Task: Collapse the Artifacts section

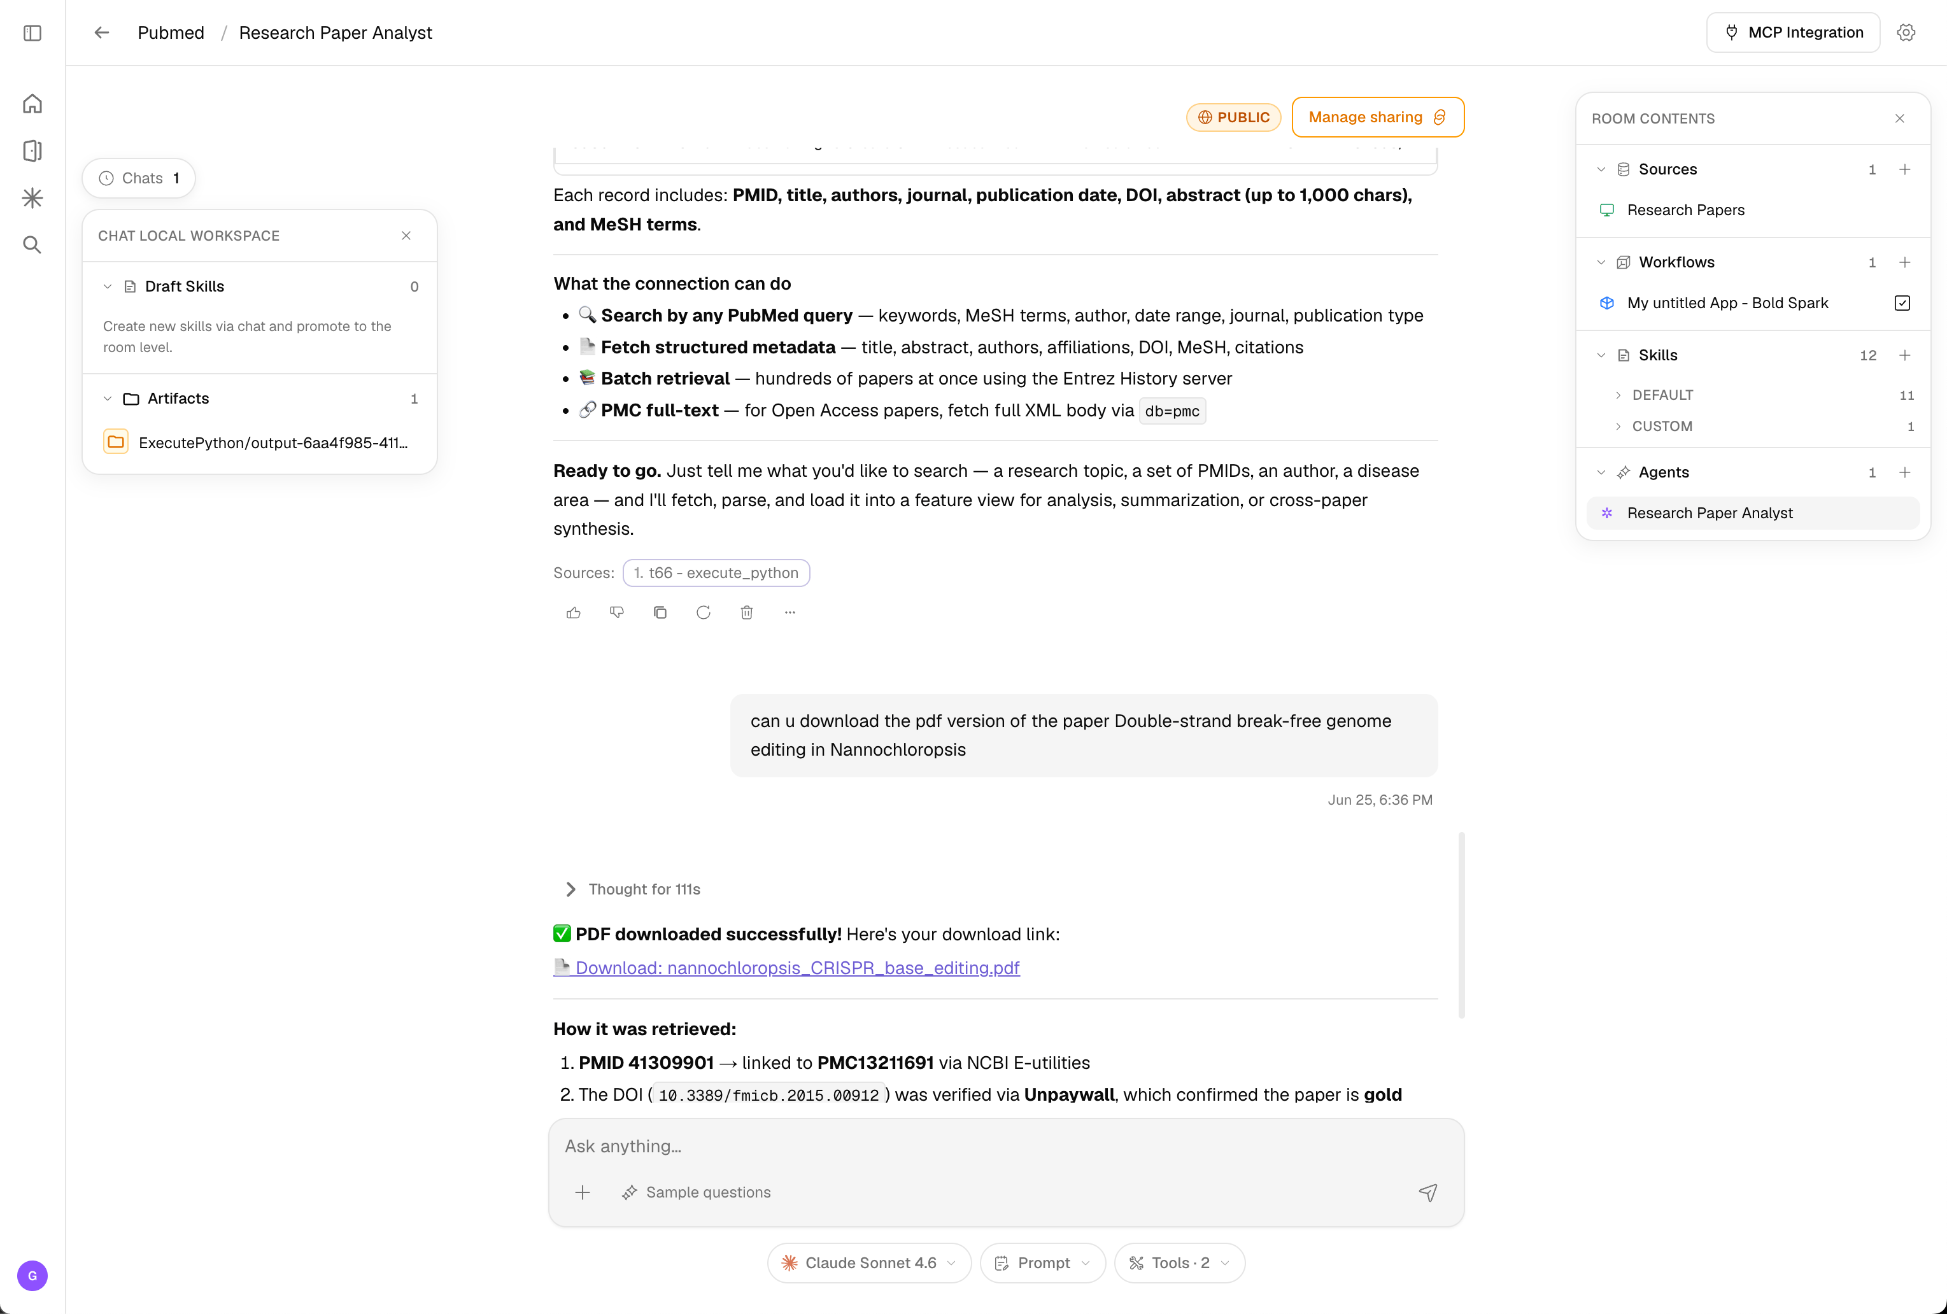Action: pos(107,399)
